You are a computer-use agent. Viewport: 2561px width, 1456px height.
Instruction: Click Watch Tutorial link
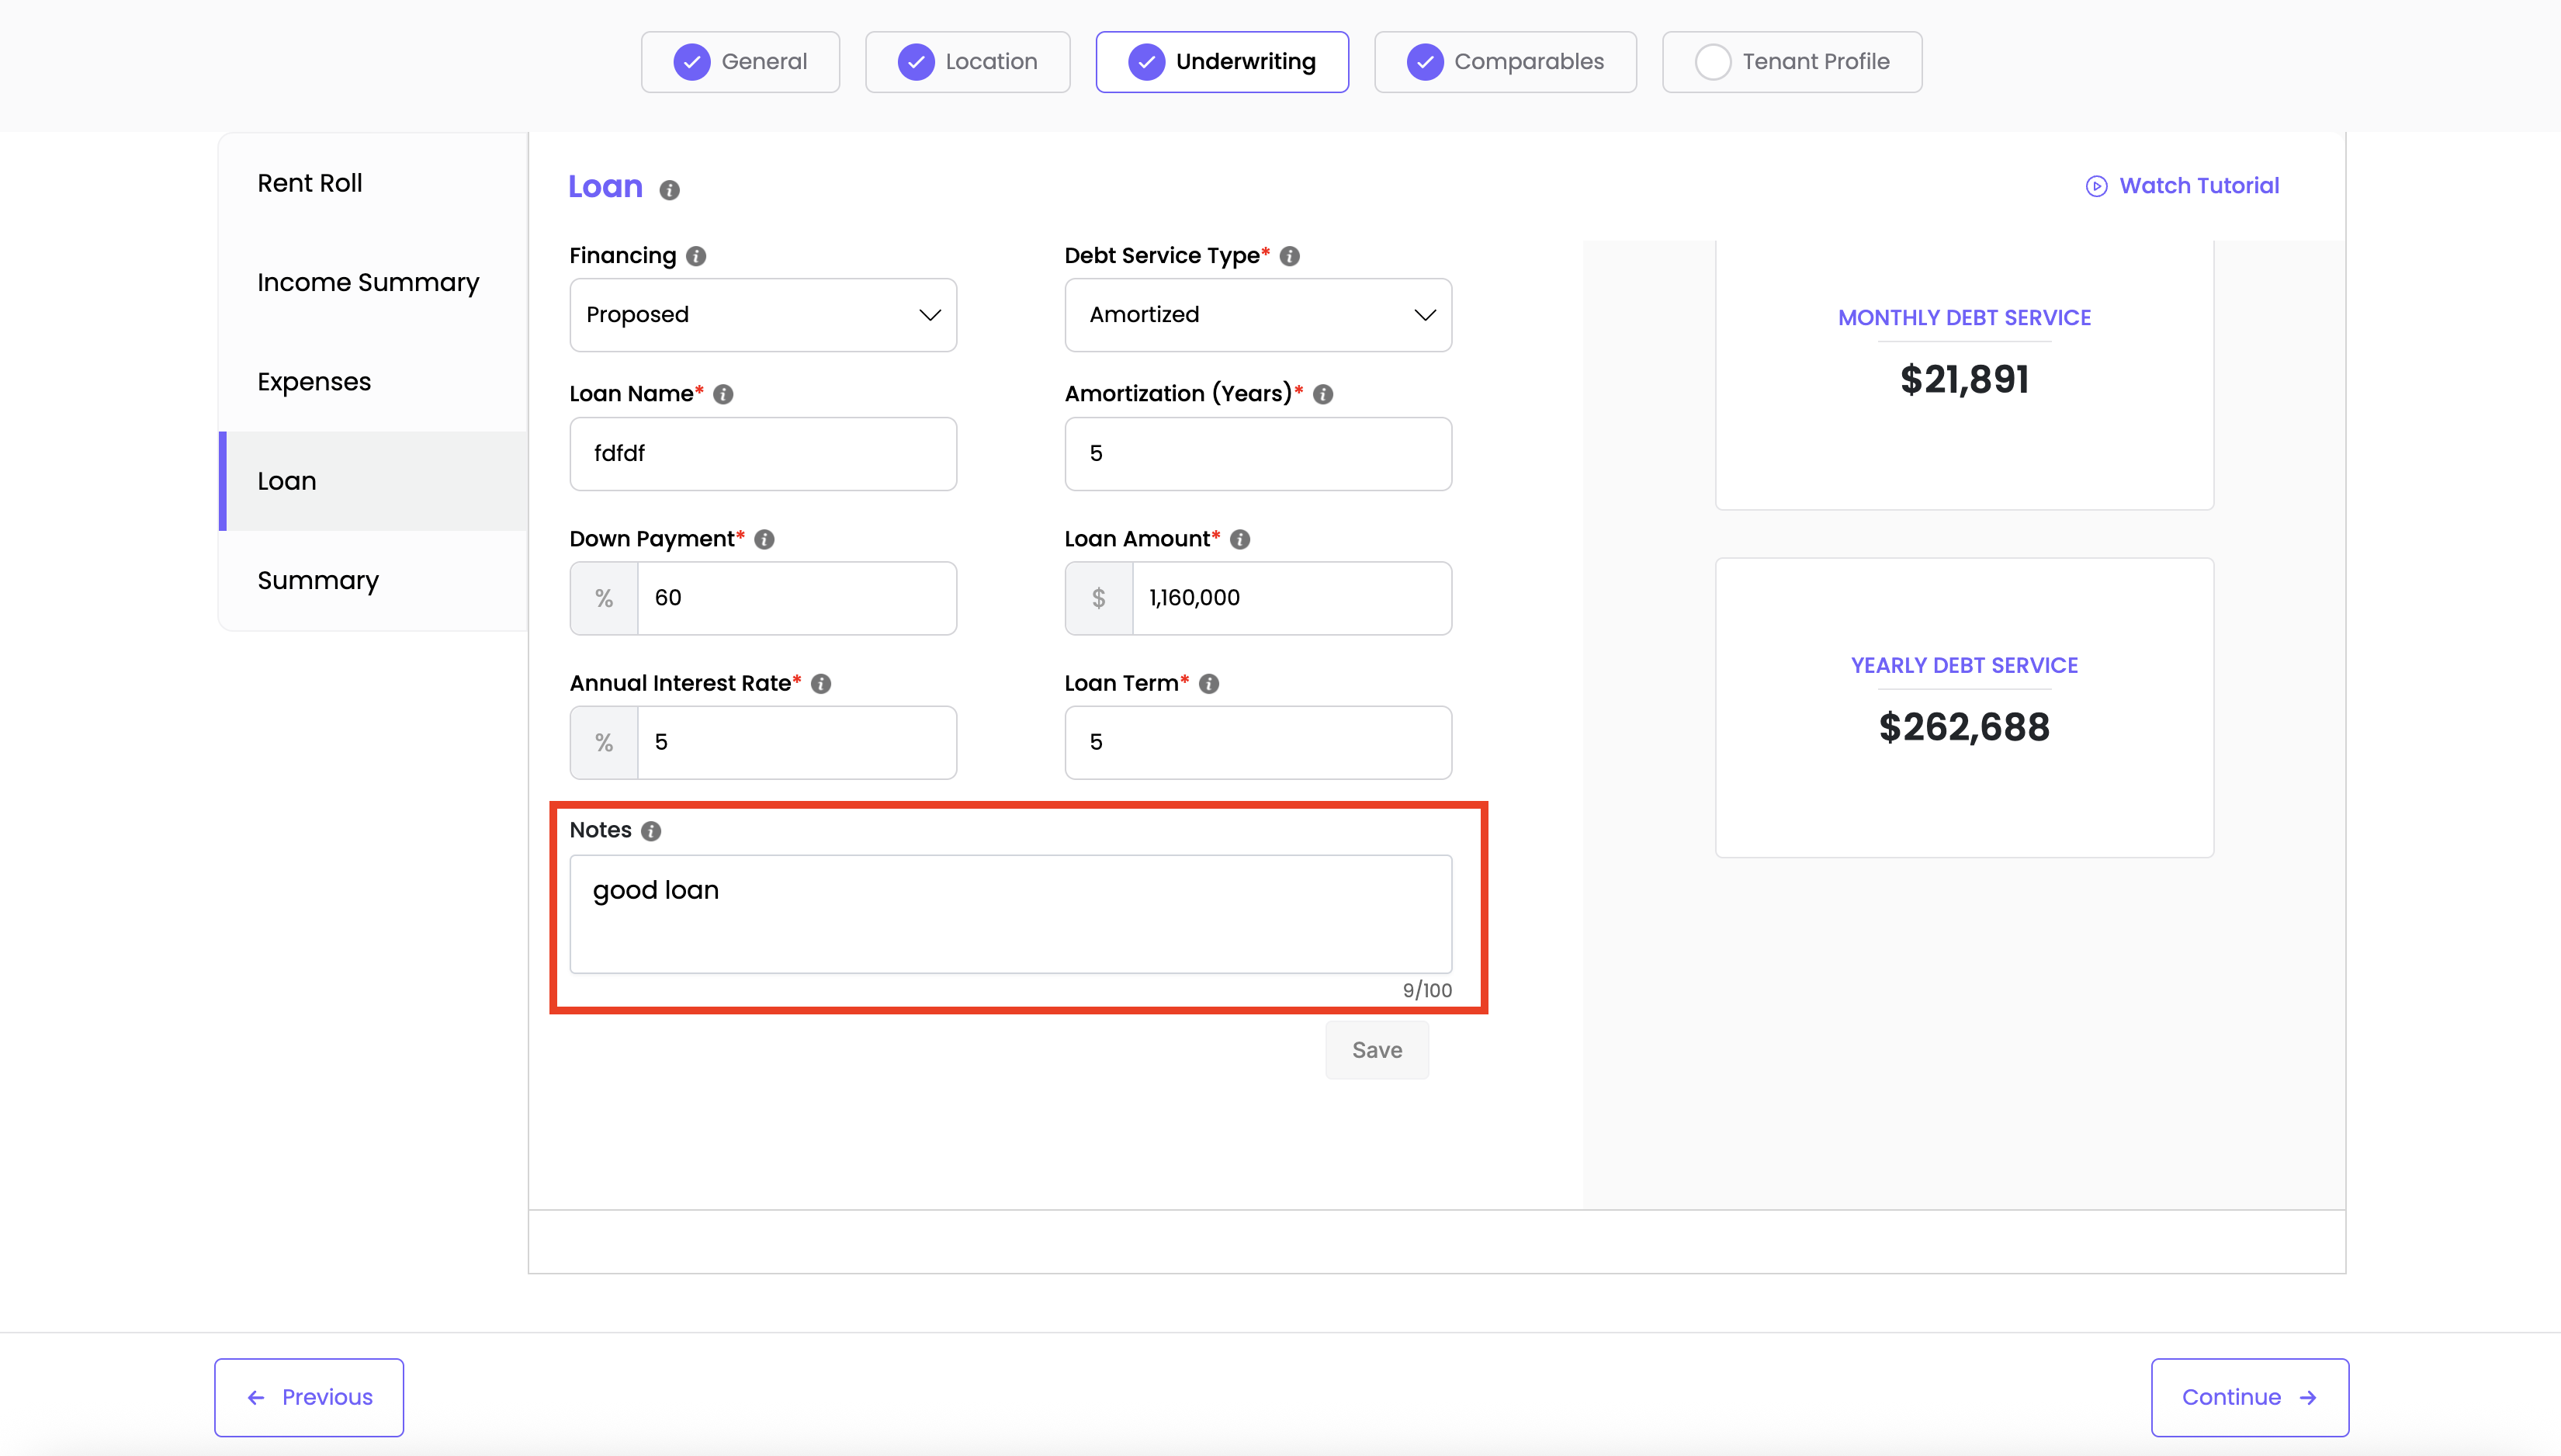pos(2182,186)
